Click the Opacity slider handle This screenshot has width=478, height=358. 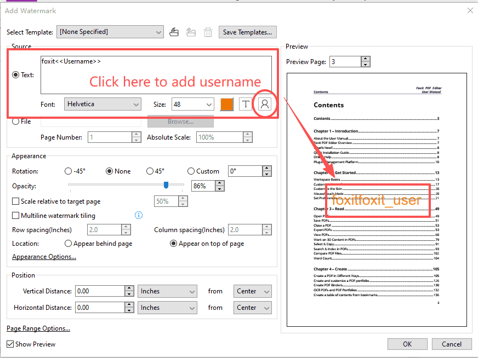[166, 185]
